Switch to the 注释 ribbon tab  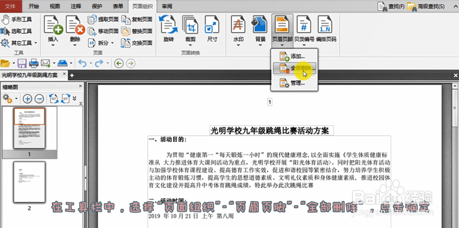[76, 6]
